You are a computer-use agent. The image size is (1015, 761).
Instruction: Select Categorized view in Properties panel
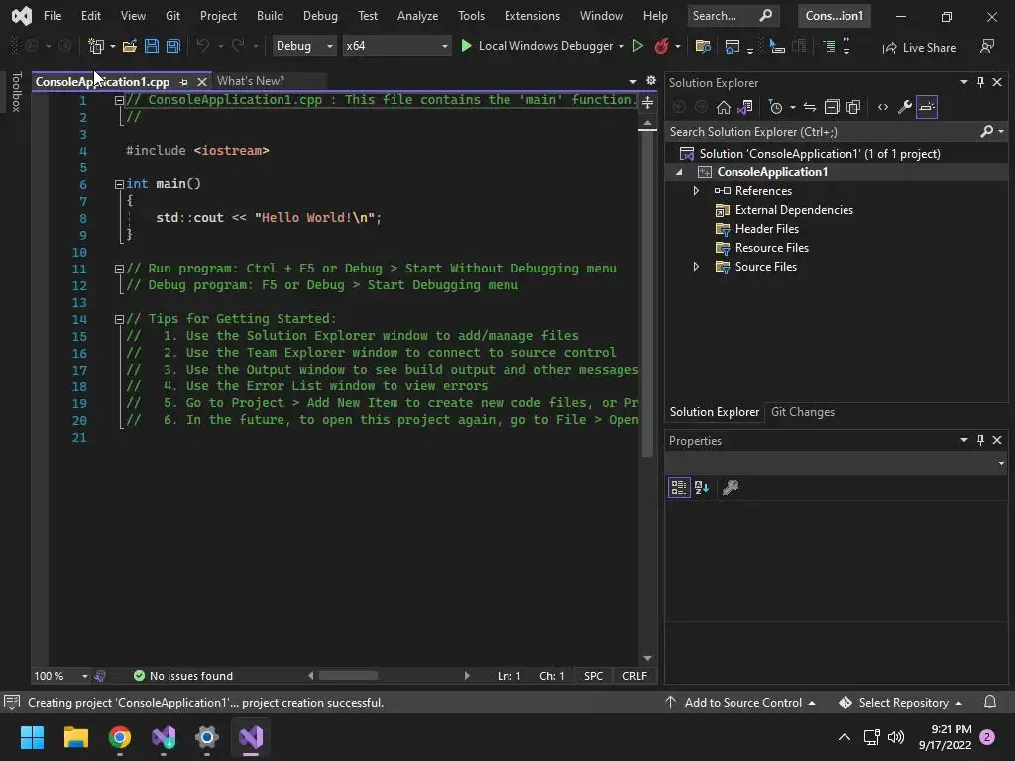coord(678,488)
